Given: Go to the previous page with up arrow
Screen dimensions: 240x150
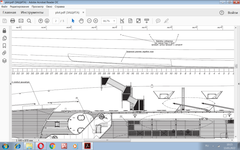Looking at the screenshot, I should (40, 21).
